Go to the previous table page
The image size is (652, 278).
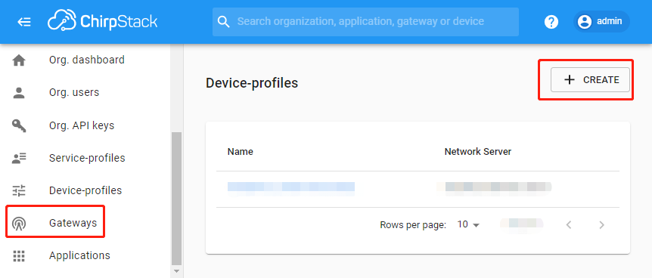(x=569, y=225)
